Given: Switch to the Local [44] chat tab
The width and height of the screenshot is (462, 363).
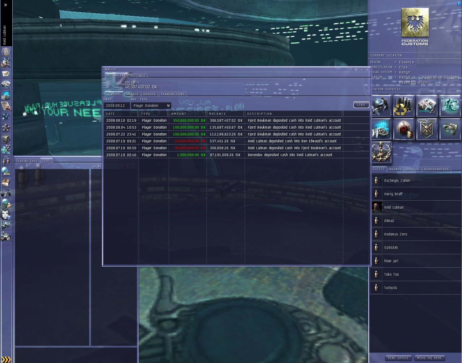Looking at the screenshot, I should (28, 161).
